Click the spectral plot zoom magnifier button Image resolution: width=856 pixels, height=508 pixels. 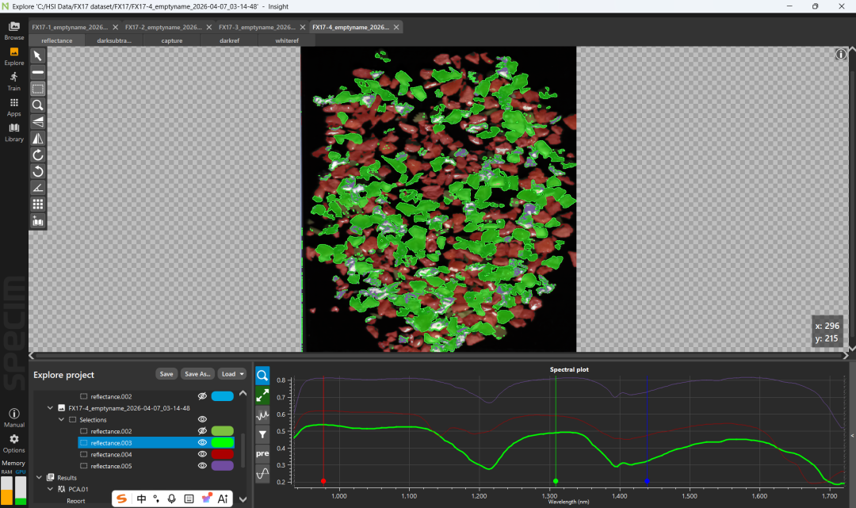(262, 376)
